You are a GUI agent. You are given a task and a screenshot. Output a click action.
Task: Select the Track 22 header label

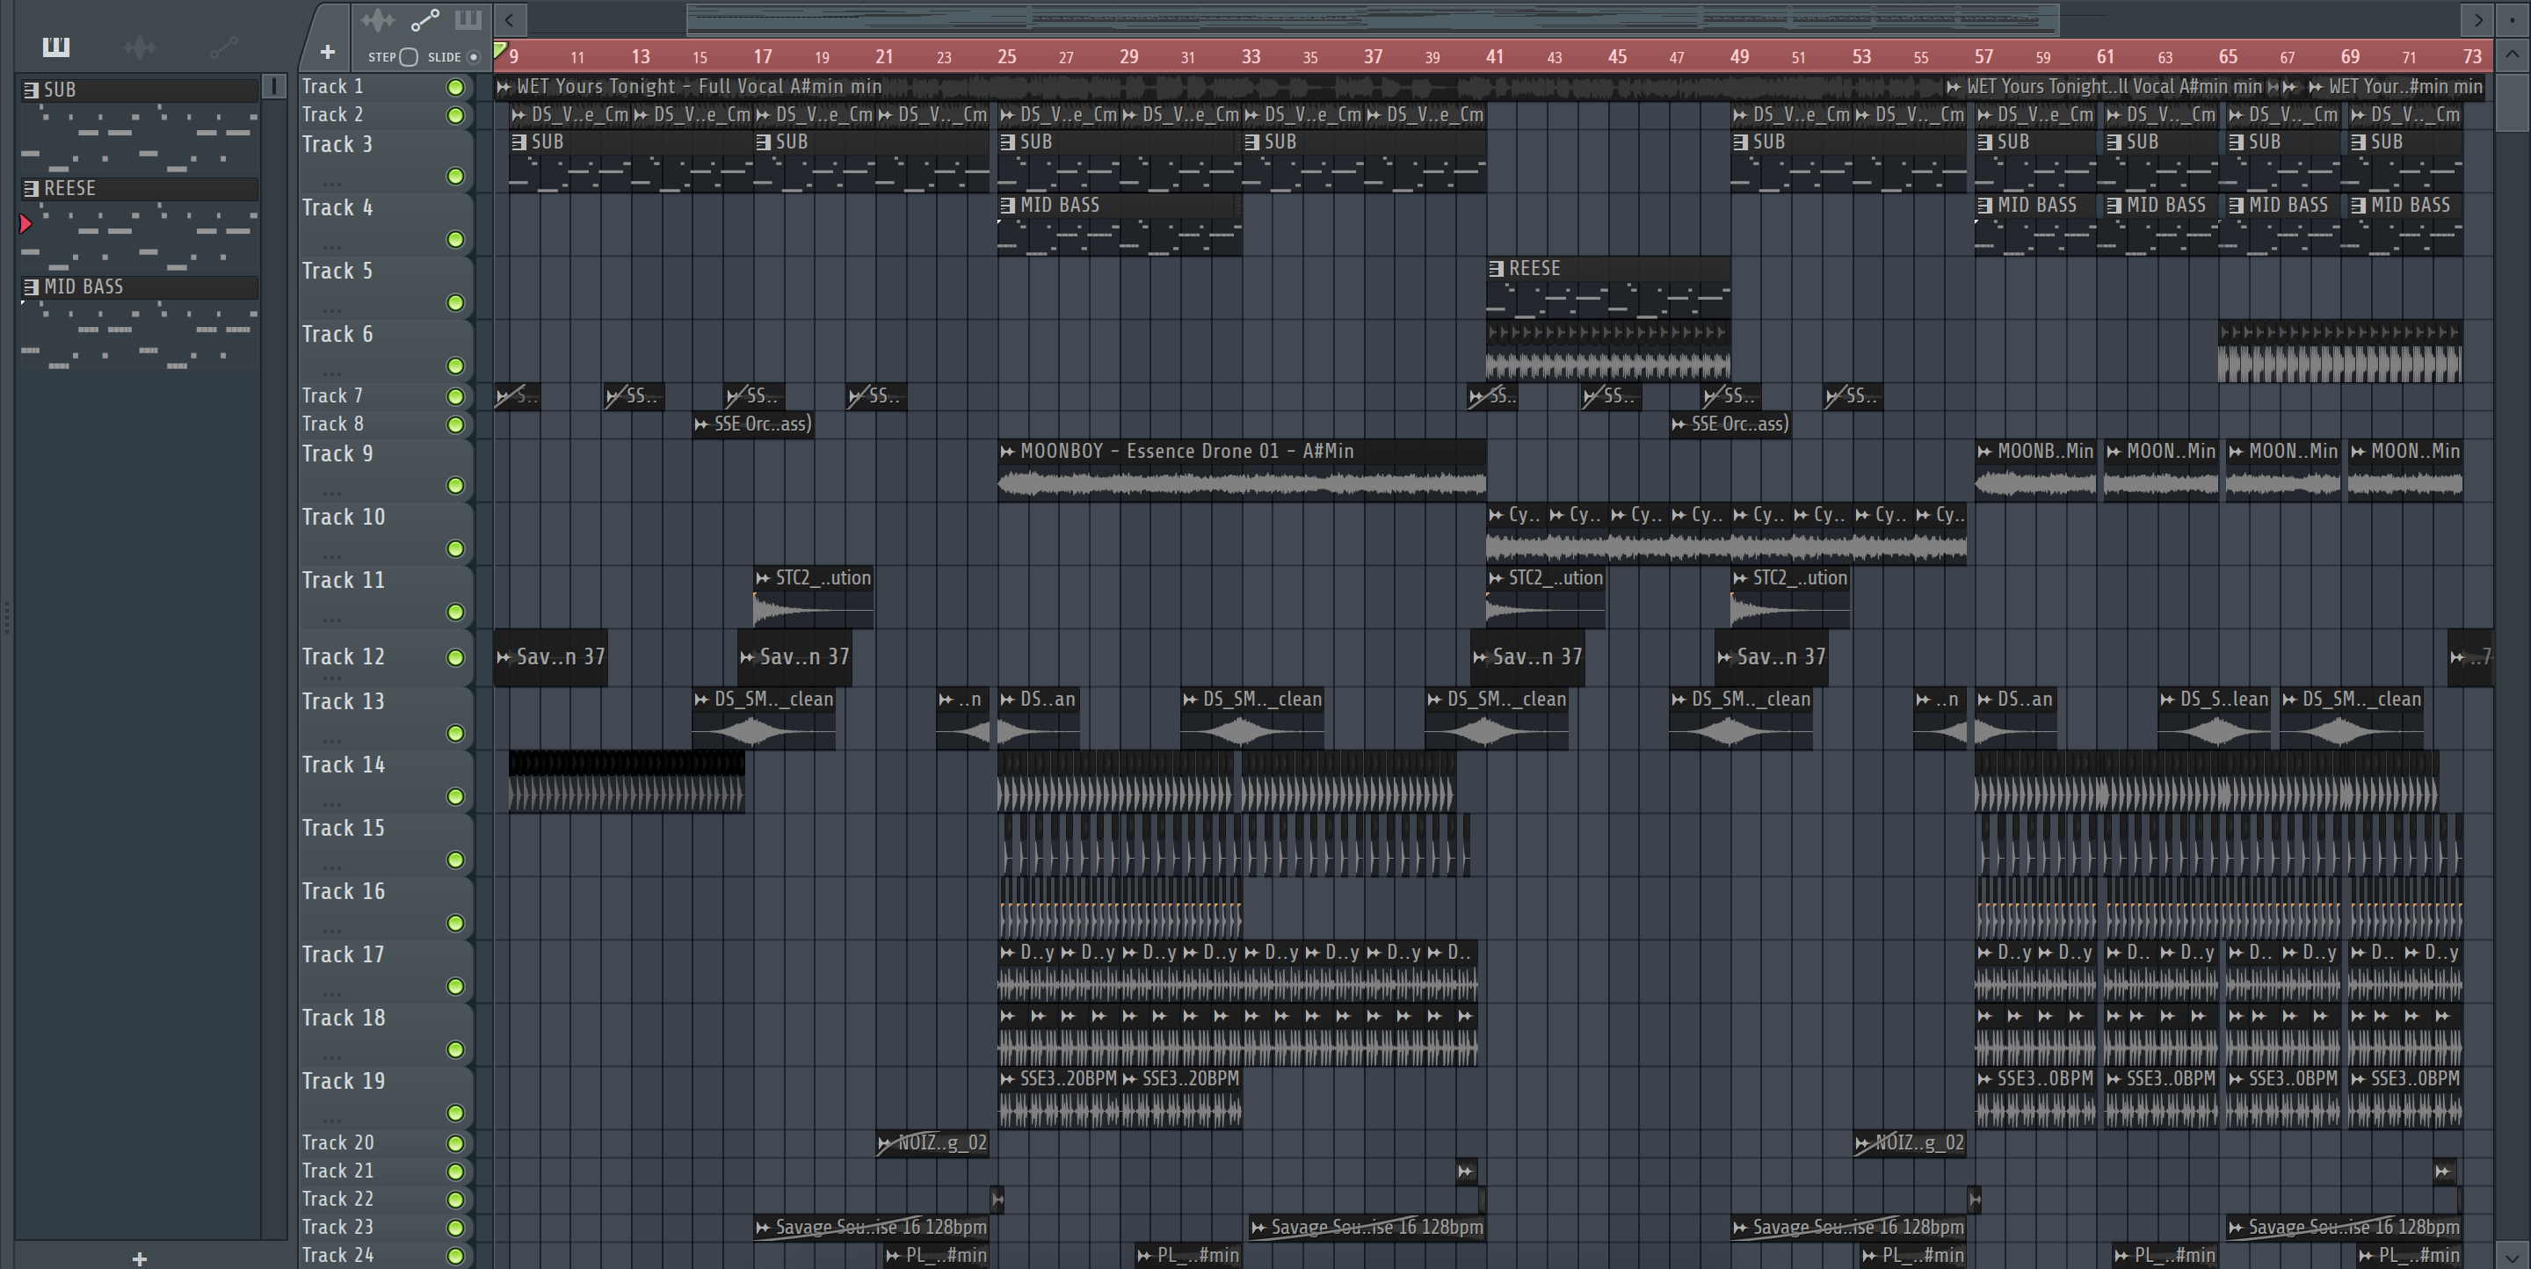click(337, 1199)
